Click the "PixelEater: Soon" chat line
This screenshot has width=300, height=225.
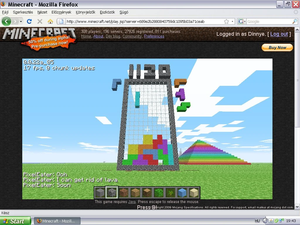coord(47,185)
